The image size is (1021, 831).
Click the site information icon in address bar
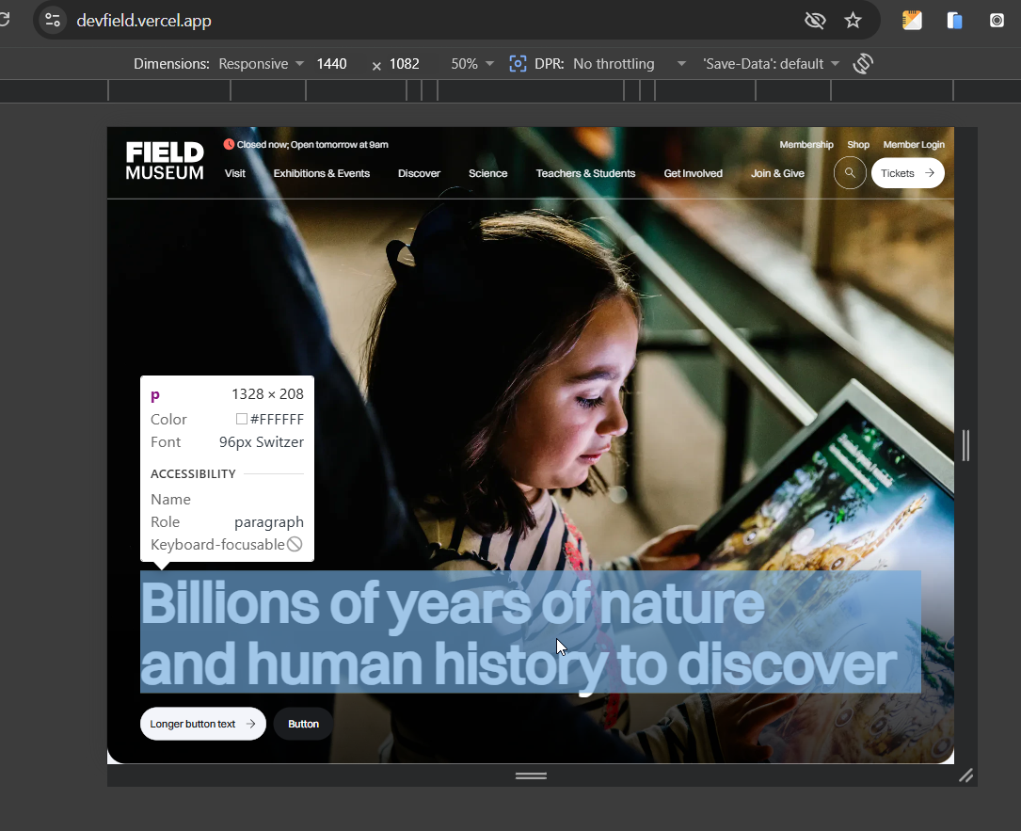point(53,20)
